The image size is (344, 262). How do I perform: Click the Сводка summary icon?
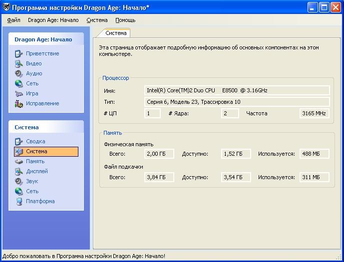[x=18, y=141]
